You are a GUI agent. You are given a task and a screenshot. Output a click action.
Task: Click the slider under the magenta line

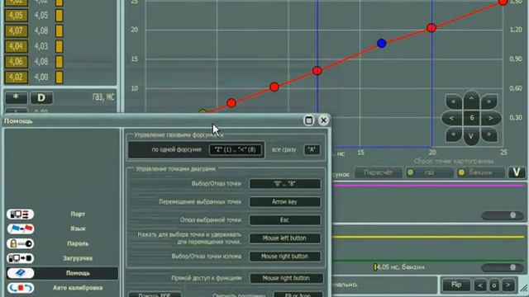coord(503,215)
